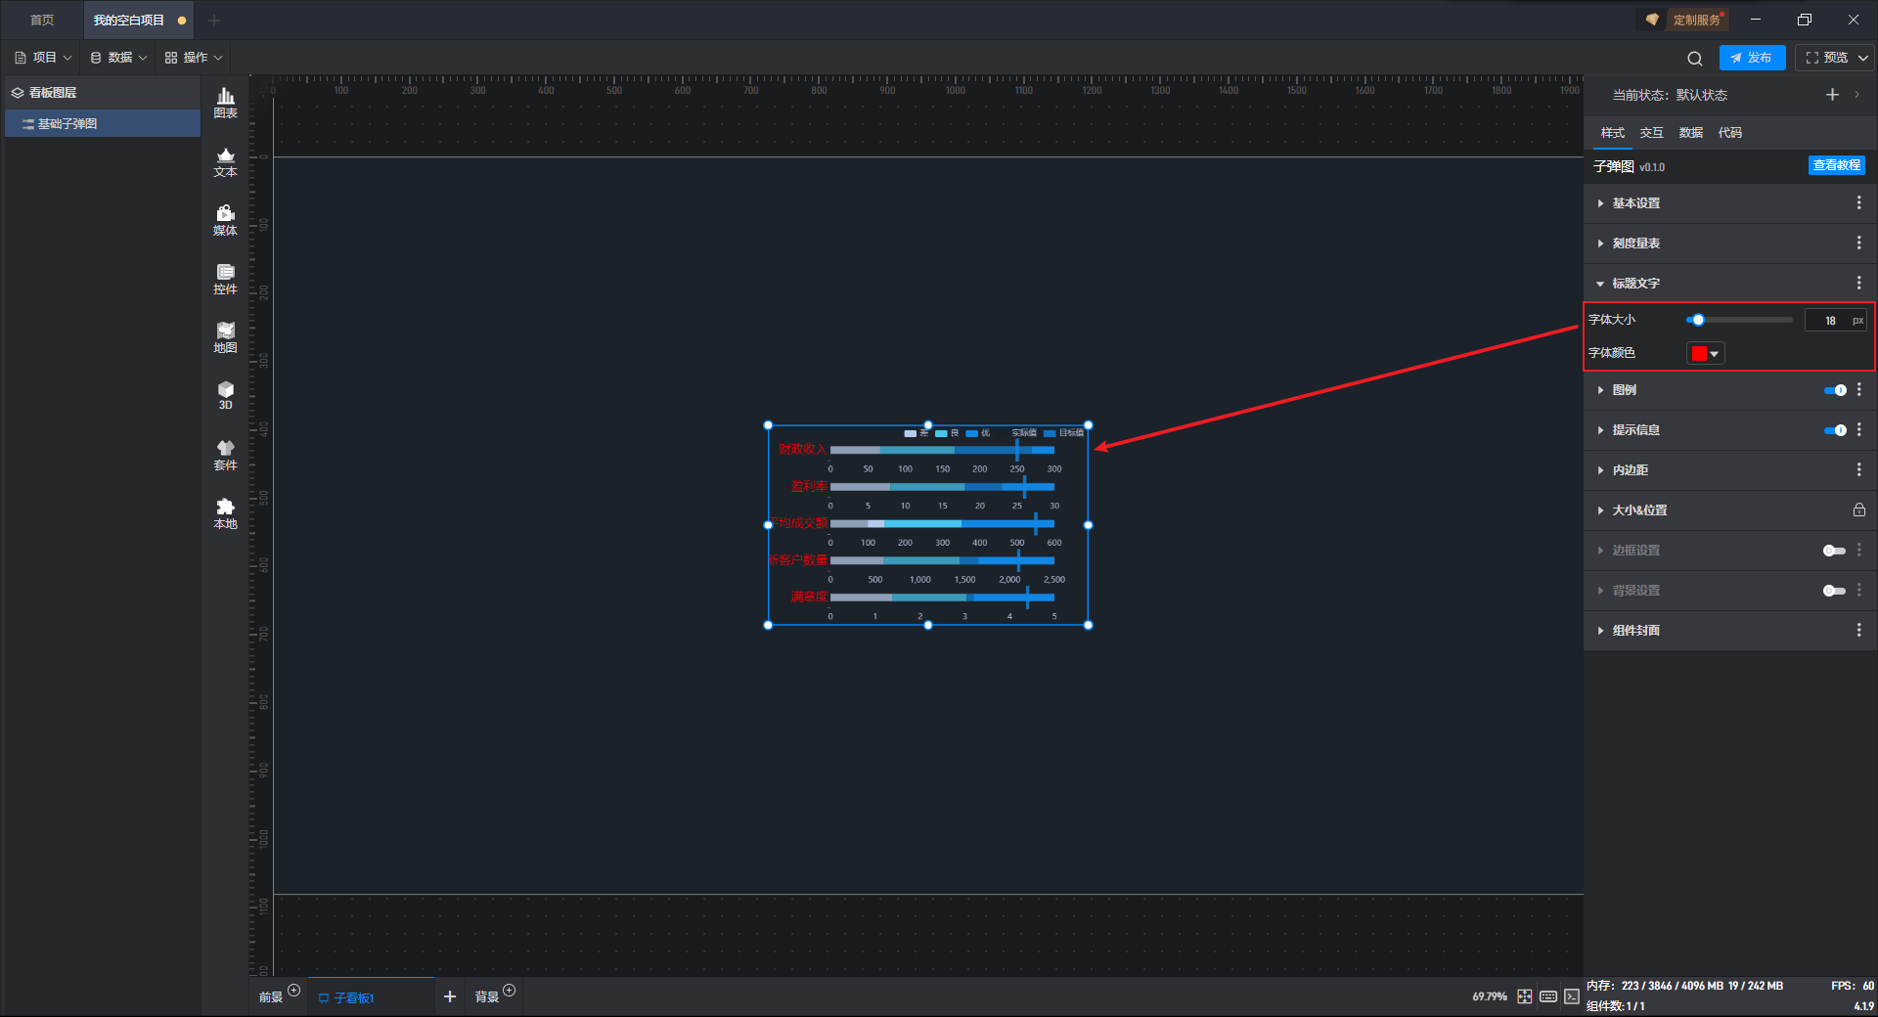Open the console icon in status bar
The height and width of the screenshot is (1017, 1878).
point(1572,996)
